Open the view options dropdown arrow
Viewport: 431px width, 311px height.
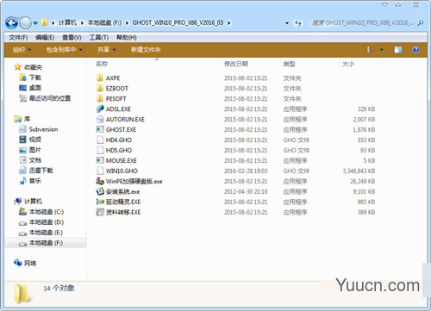[382, 50]
